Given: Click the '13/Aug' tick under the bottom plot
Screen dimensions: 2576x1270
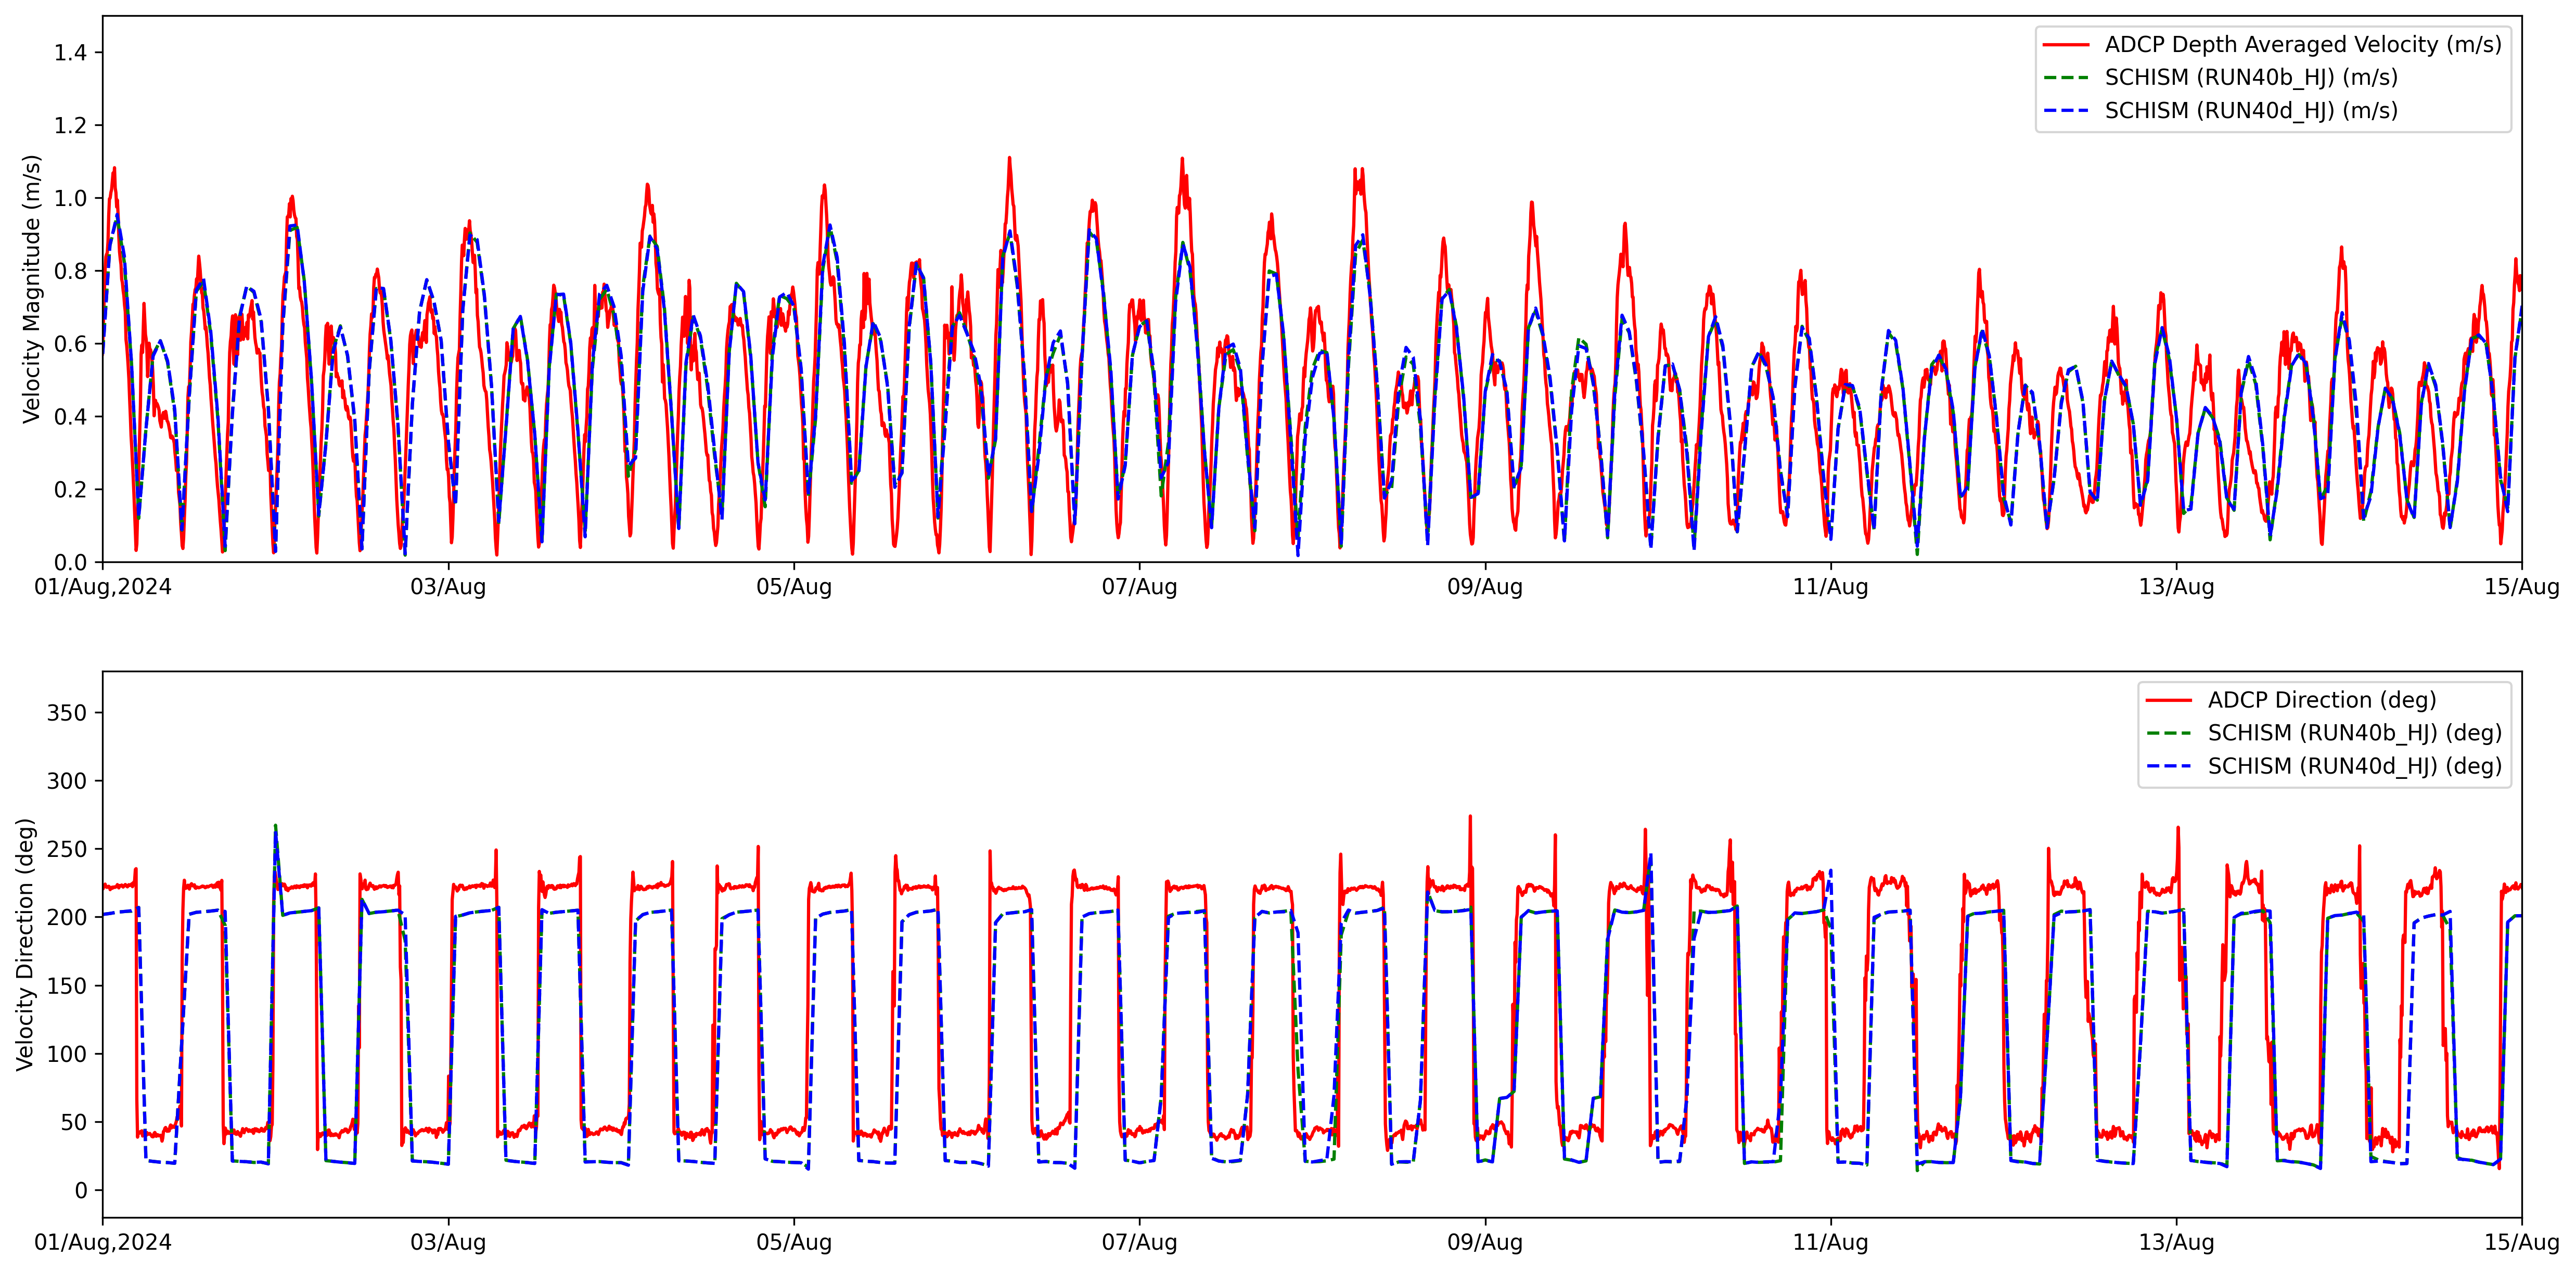Looking at the screenshot, I should [2176, 1242].
